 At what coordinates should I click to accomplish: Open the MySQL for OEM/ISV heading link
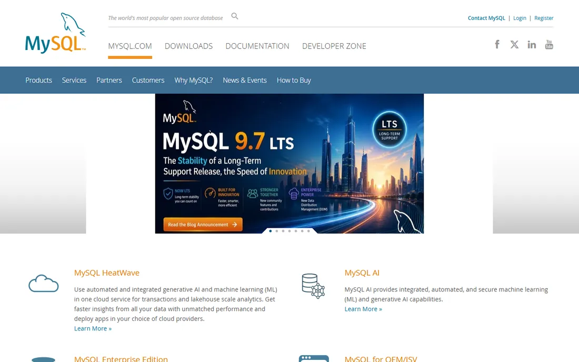381,358
